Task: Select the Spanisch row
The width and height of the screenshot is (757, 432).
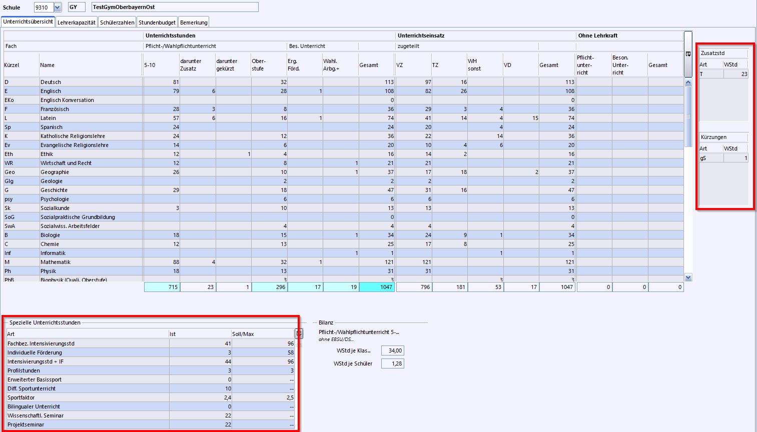Action: tap(343, 127)
